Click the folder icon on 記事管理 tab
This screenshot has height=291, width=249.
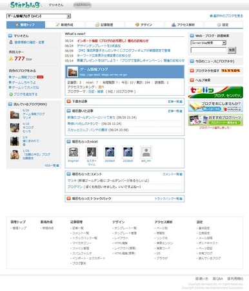point(97,25)
